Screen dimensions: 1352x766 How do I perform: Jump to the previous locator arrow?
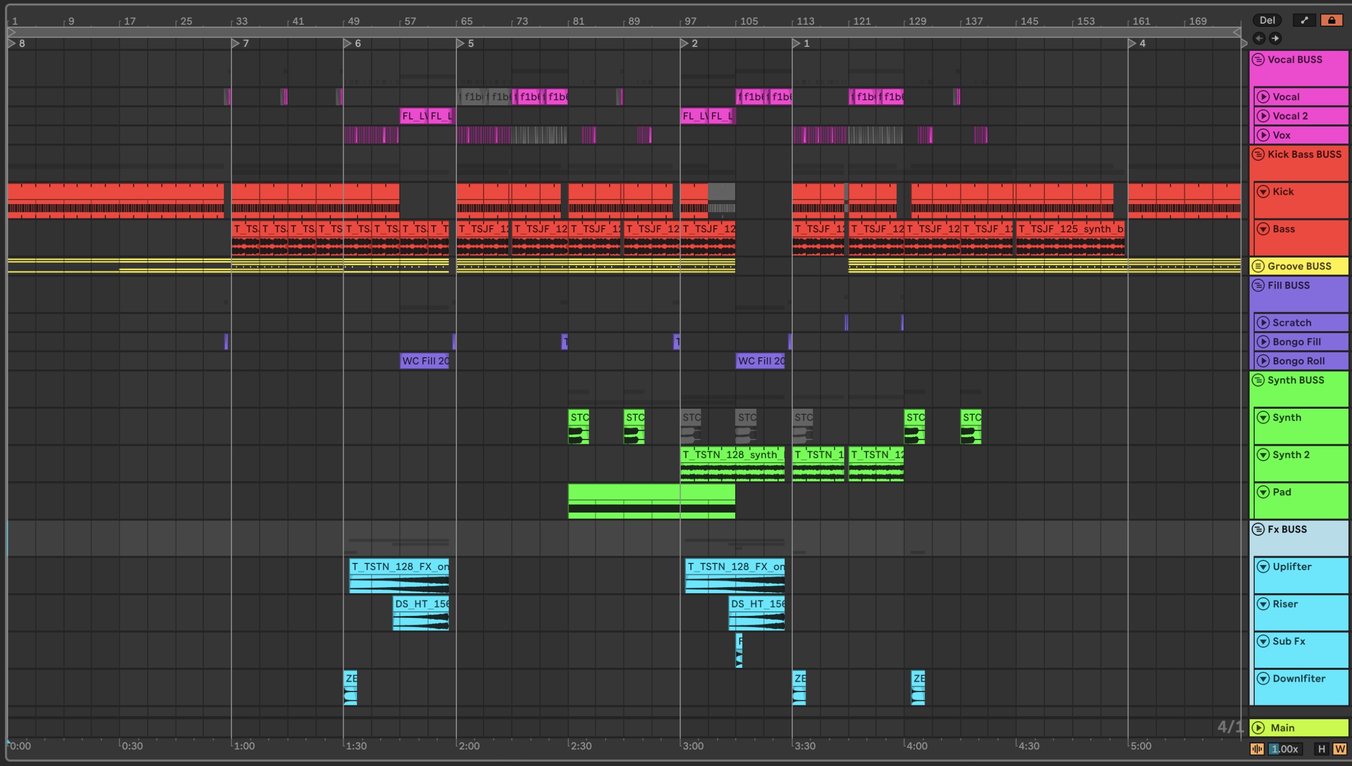pos(1259,38)
